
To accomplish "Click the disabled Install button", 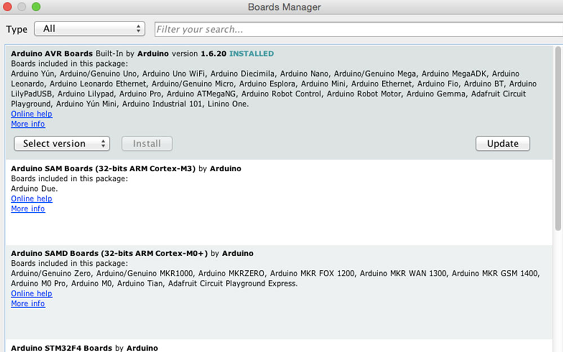I will coord(147,144).
